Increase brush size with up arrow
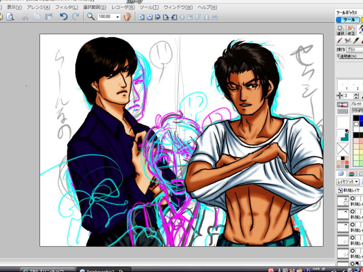 tap(357, 94)
